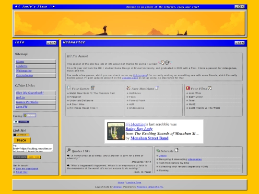Click the green icon before Interests
Viewport: 259px width, 194px height.
pyautogui.click(x=158, y=150)
